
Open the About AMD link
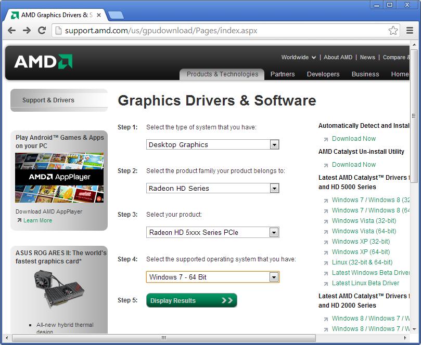point(338,57)
